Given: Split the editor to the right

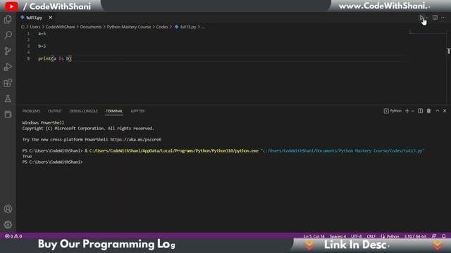Looking at the screenshot, I should coord(435,18).
